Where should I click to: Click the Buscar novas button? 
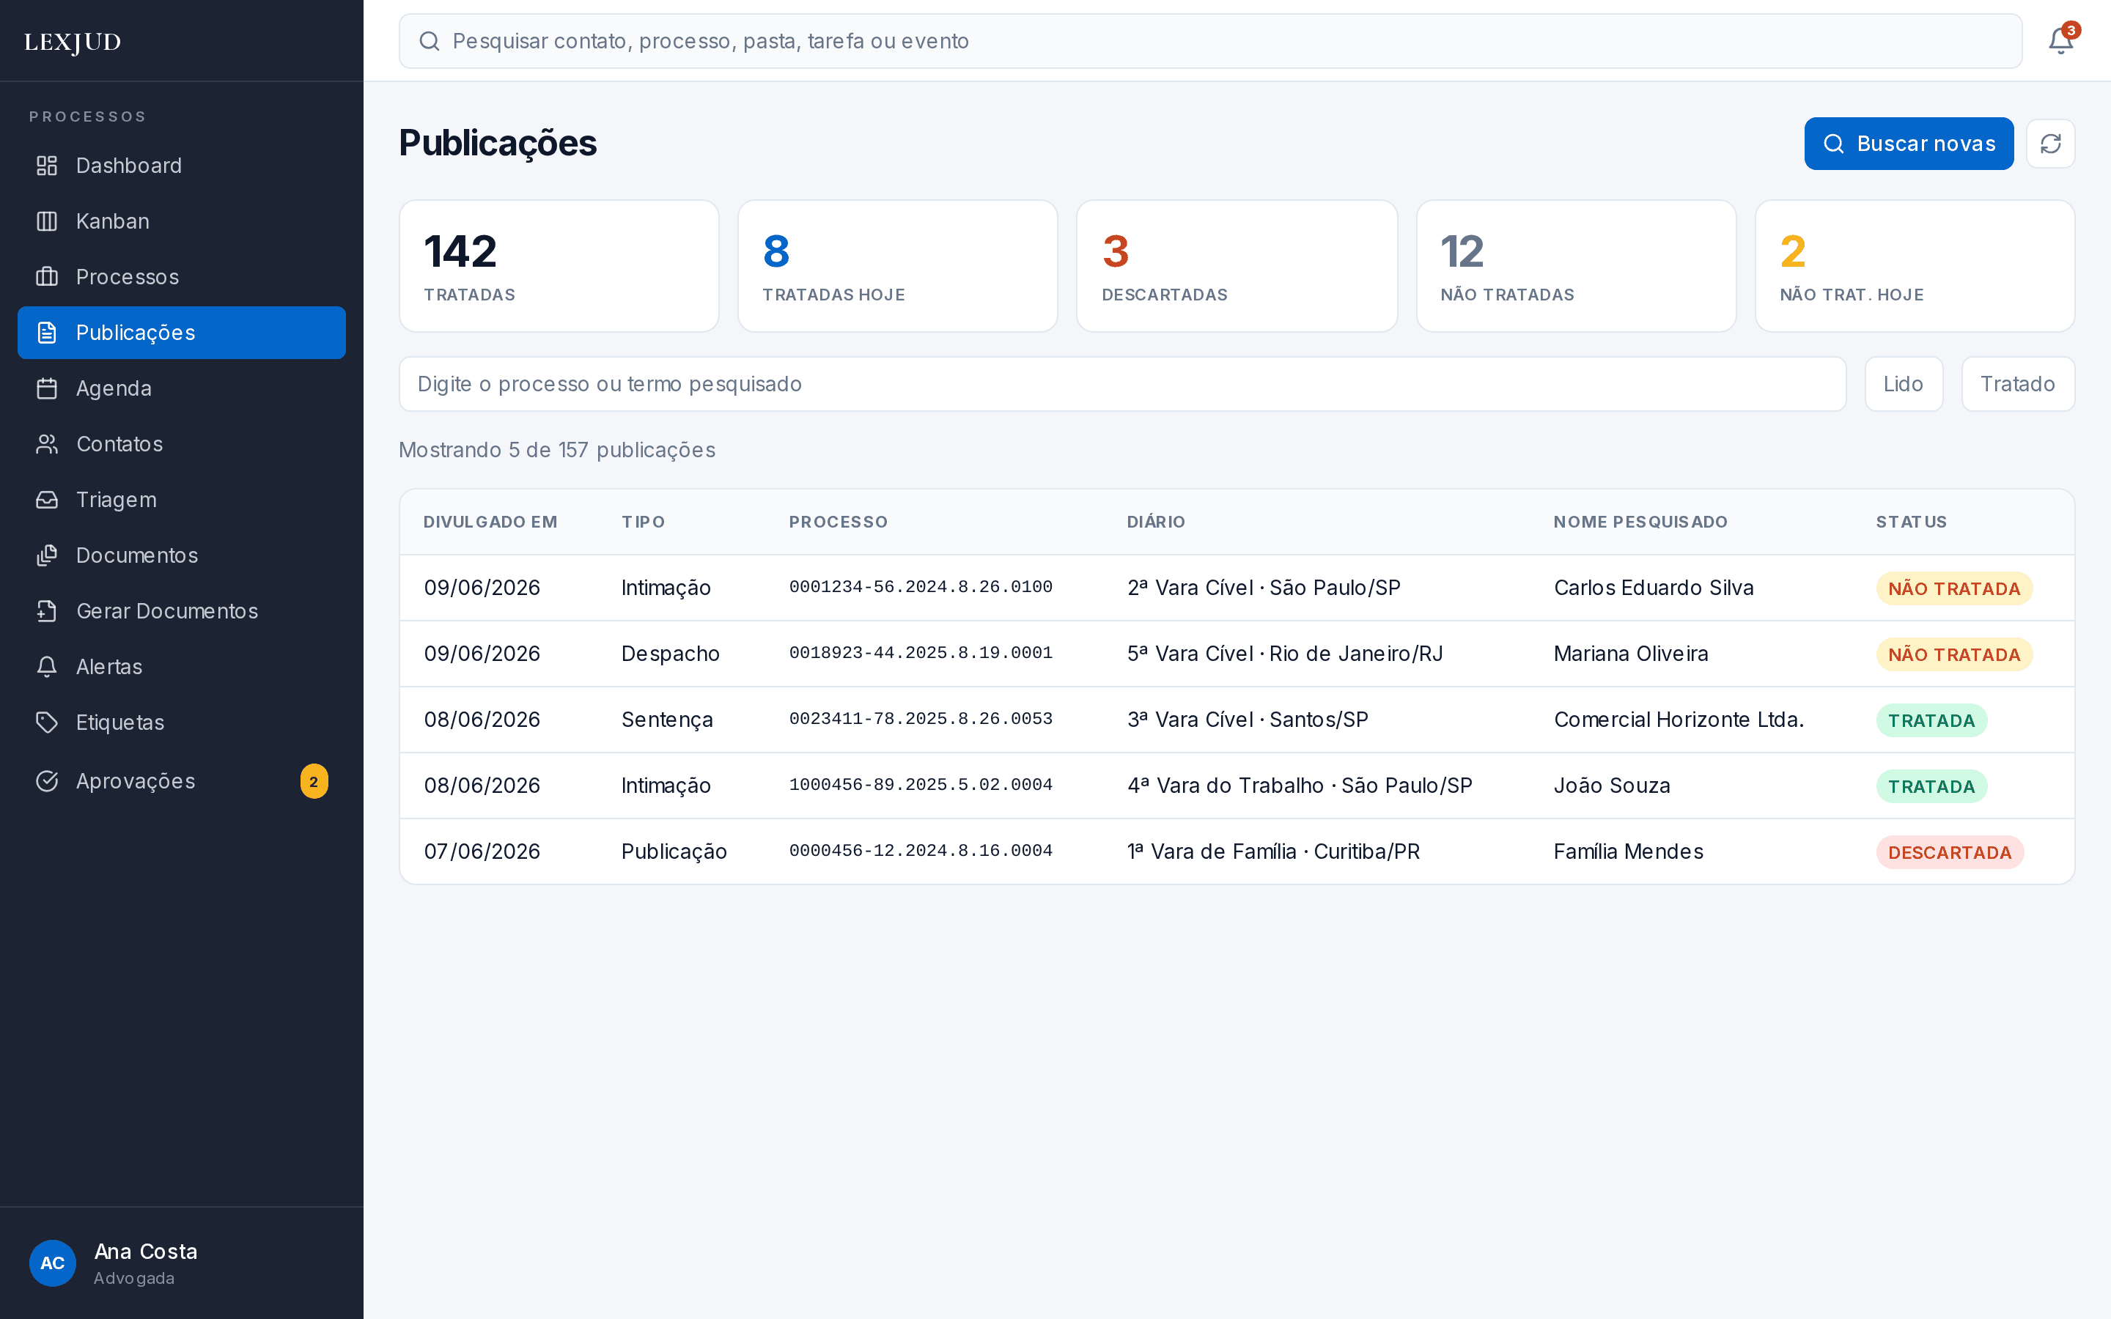point(1909,144)
